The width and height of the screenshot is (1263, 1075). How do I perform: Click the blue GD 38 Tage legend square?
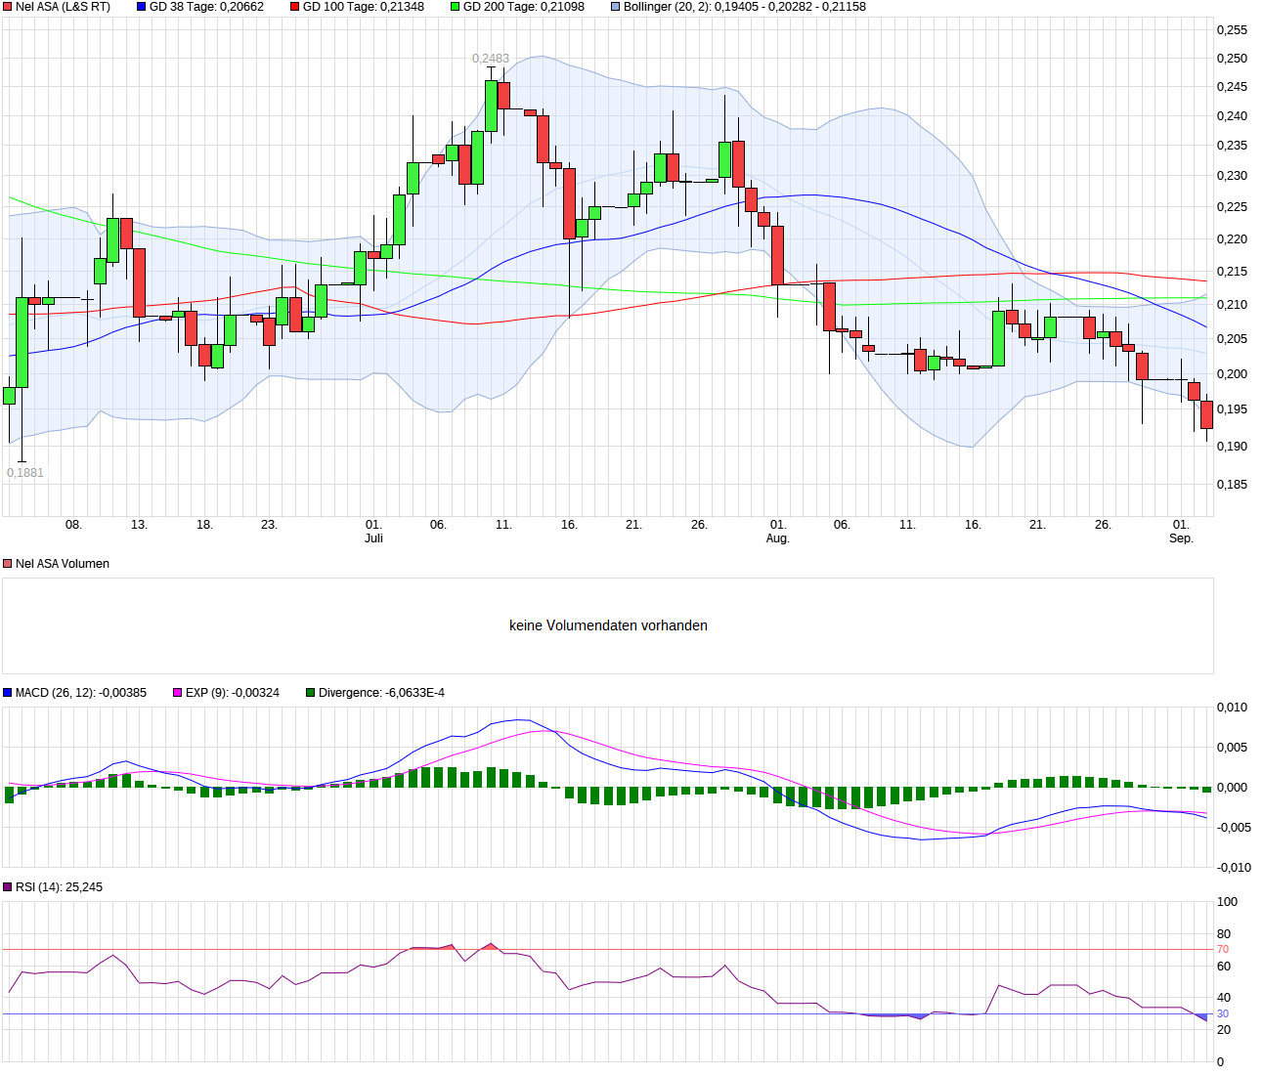click(x=141, y=7)
